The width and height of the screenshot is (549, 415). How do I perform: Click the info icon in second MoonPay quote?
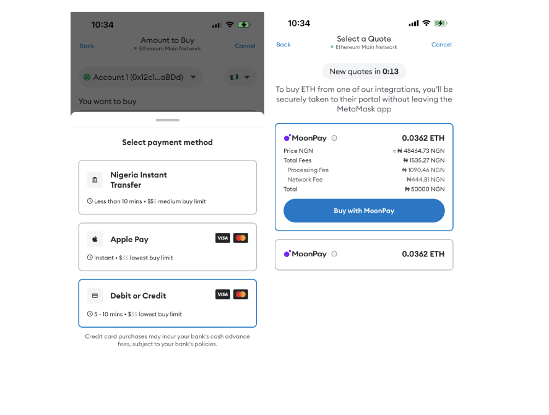(334, 254)
